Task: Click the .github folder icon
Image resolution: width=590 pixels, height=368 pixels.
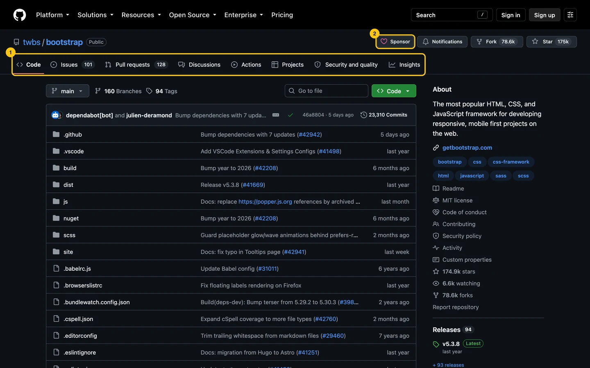Action: (x=56, y=135)
